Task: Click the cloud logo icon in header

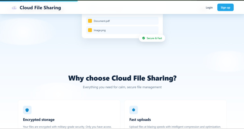Action: [14, 8]
